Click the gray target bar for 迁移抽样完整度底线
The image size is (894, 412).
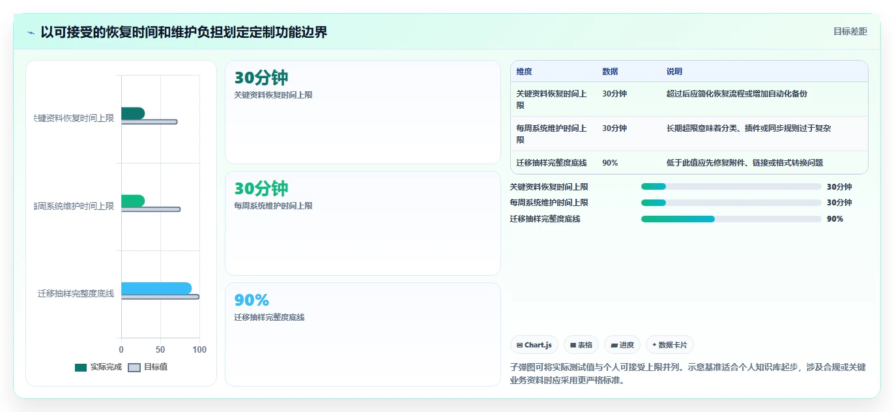coord(160,297)
